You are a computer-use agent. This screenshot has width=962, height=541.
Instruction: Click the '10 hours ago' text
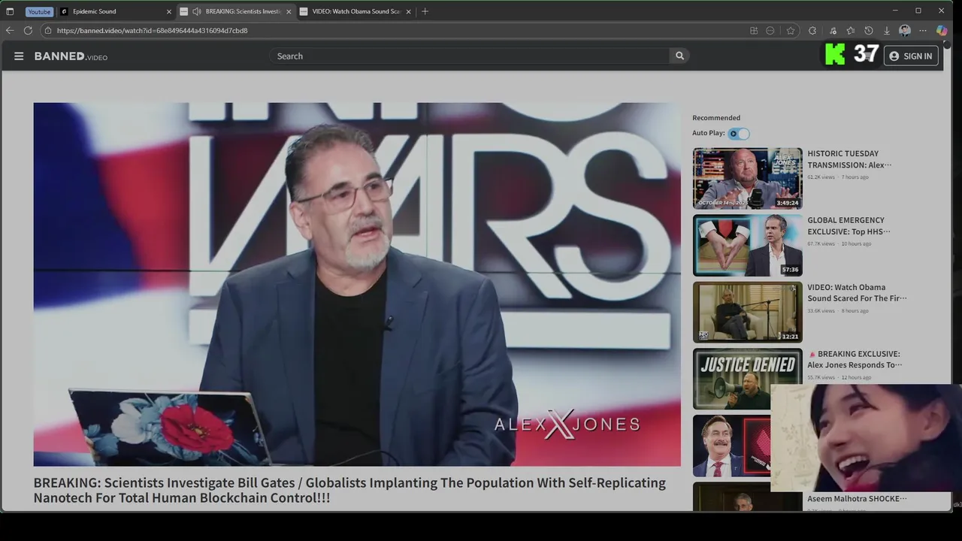(857, 244)
